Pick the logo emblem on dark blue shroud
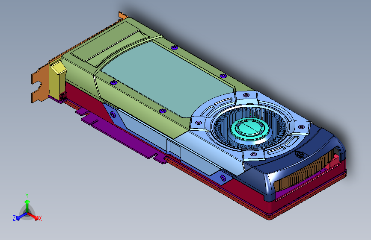This screenshot has width=371, height=240. pyautogui.click(x=301, y=155)
